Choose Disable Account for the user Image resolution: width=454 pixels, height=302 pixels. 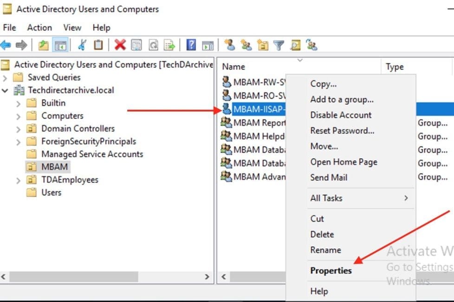(x=343, y=115)
